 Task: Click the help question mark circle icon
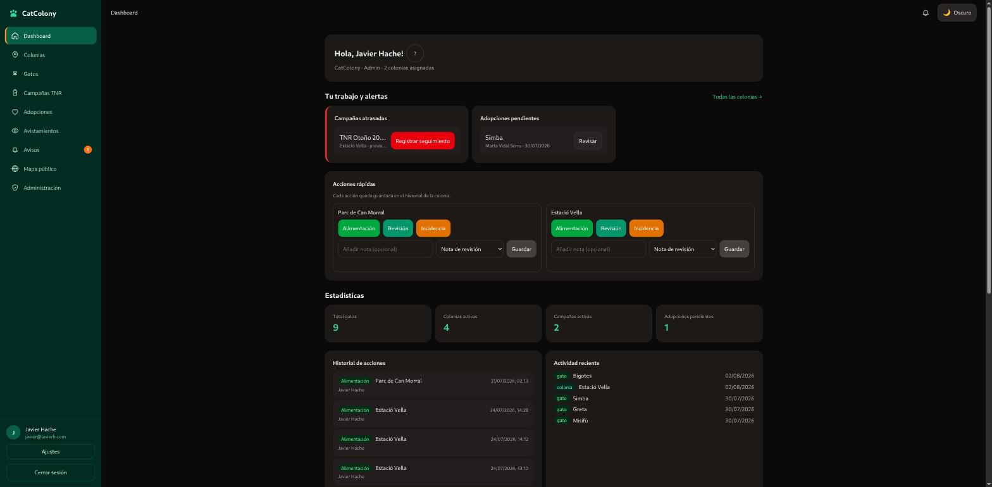[415, 54]
